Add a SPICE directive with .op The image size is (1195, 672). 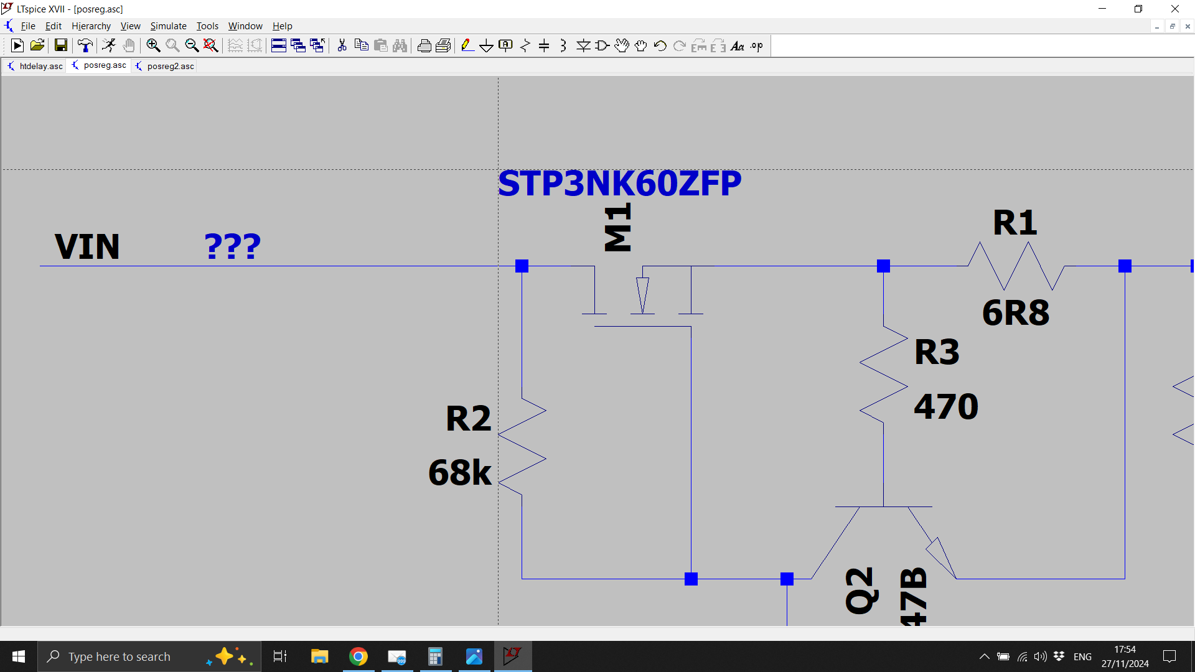pyautogui.click(x=757, y=45)
